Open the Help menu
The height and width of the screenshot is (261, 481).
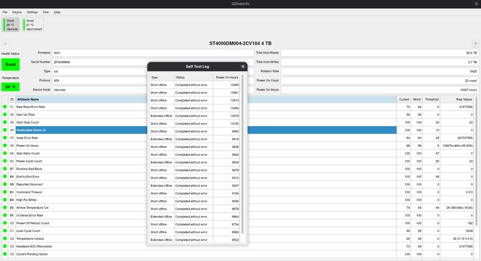(x=57, y=12)
